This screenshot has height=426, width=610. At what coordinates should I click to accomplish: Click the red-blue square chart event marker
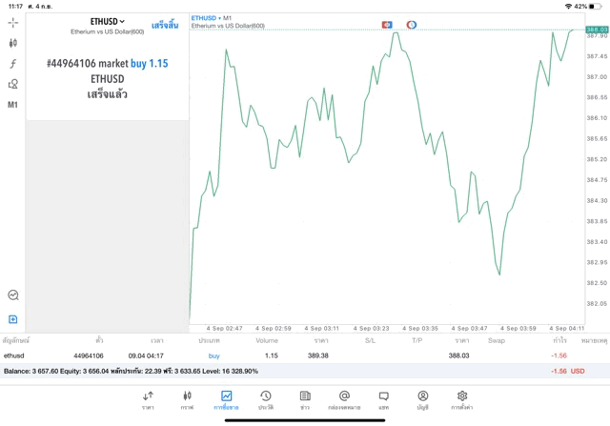(387, 25)
